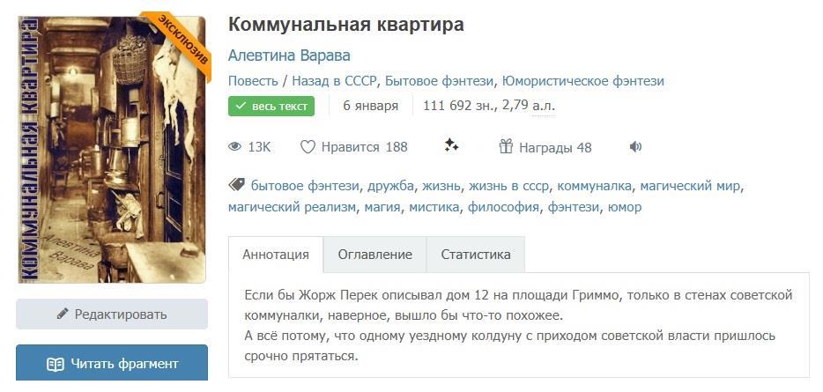Click the eye views icon

click(x=235, y=147)
